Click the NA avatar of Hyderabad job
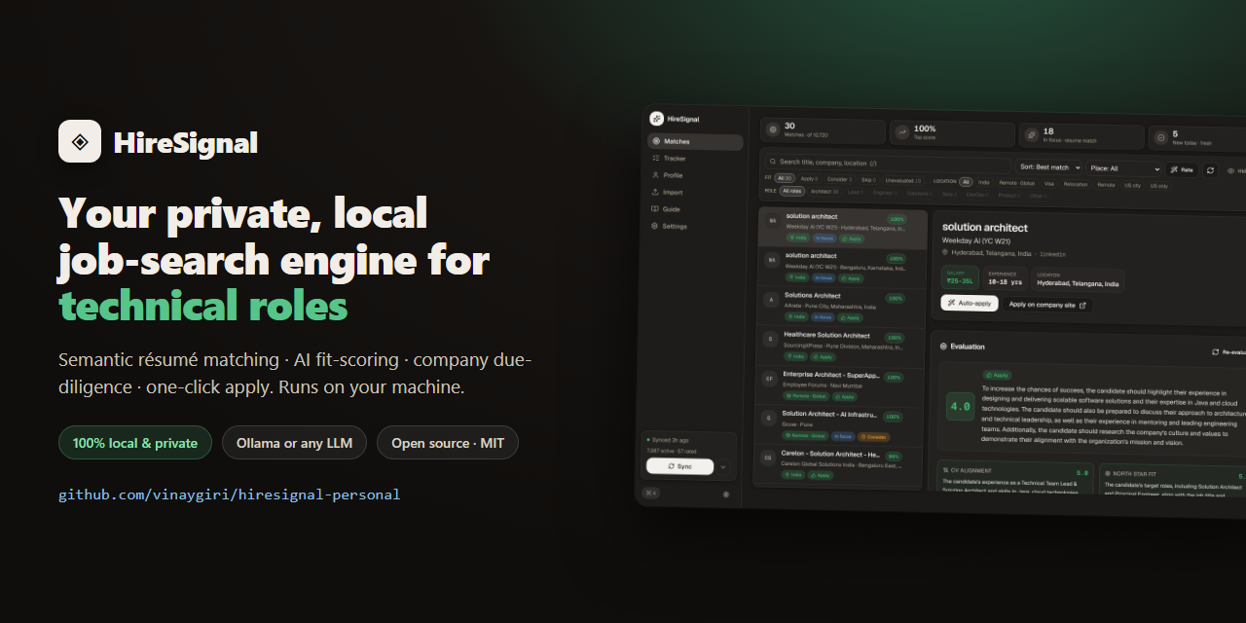 click(x=772, y=221)
